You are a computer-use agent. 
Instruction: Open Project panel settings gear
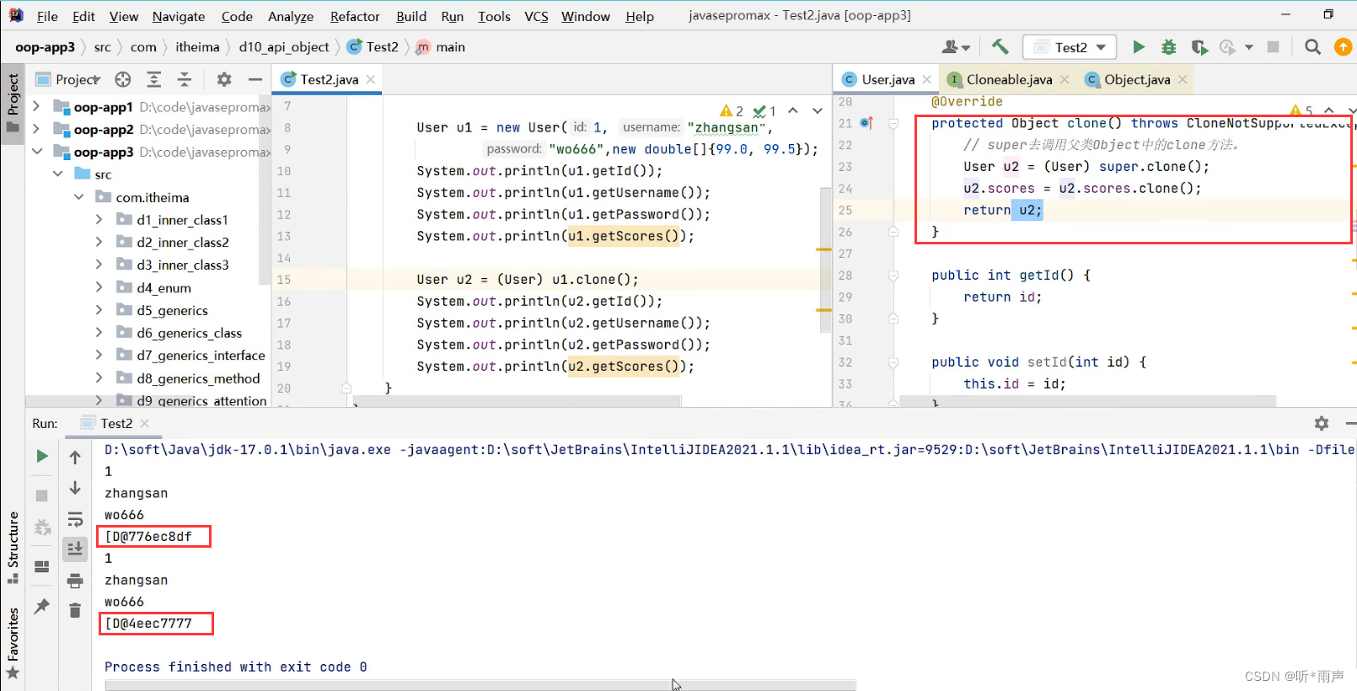click(223, 79)
